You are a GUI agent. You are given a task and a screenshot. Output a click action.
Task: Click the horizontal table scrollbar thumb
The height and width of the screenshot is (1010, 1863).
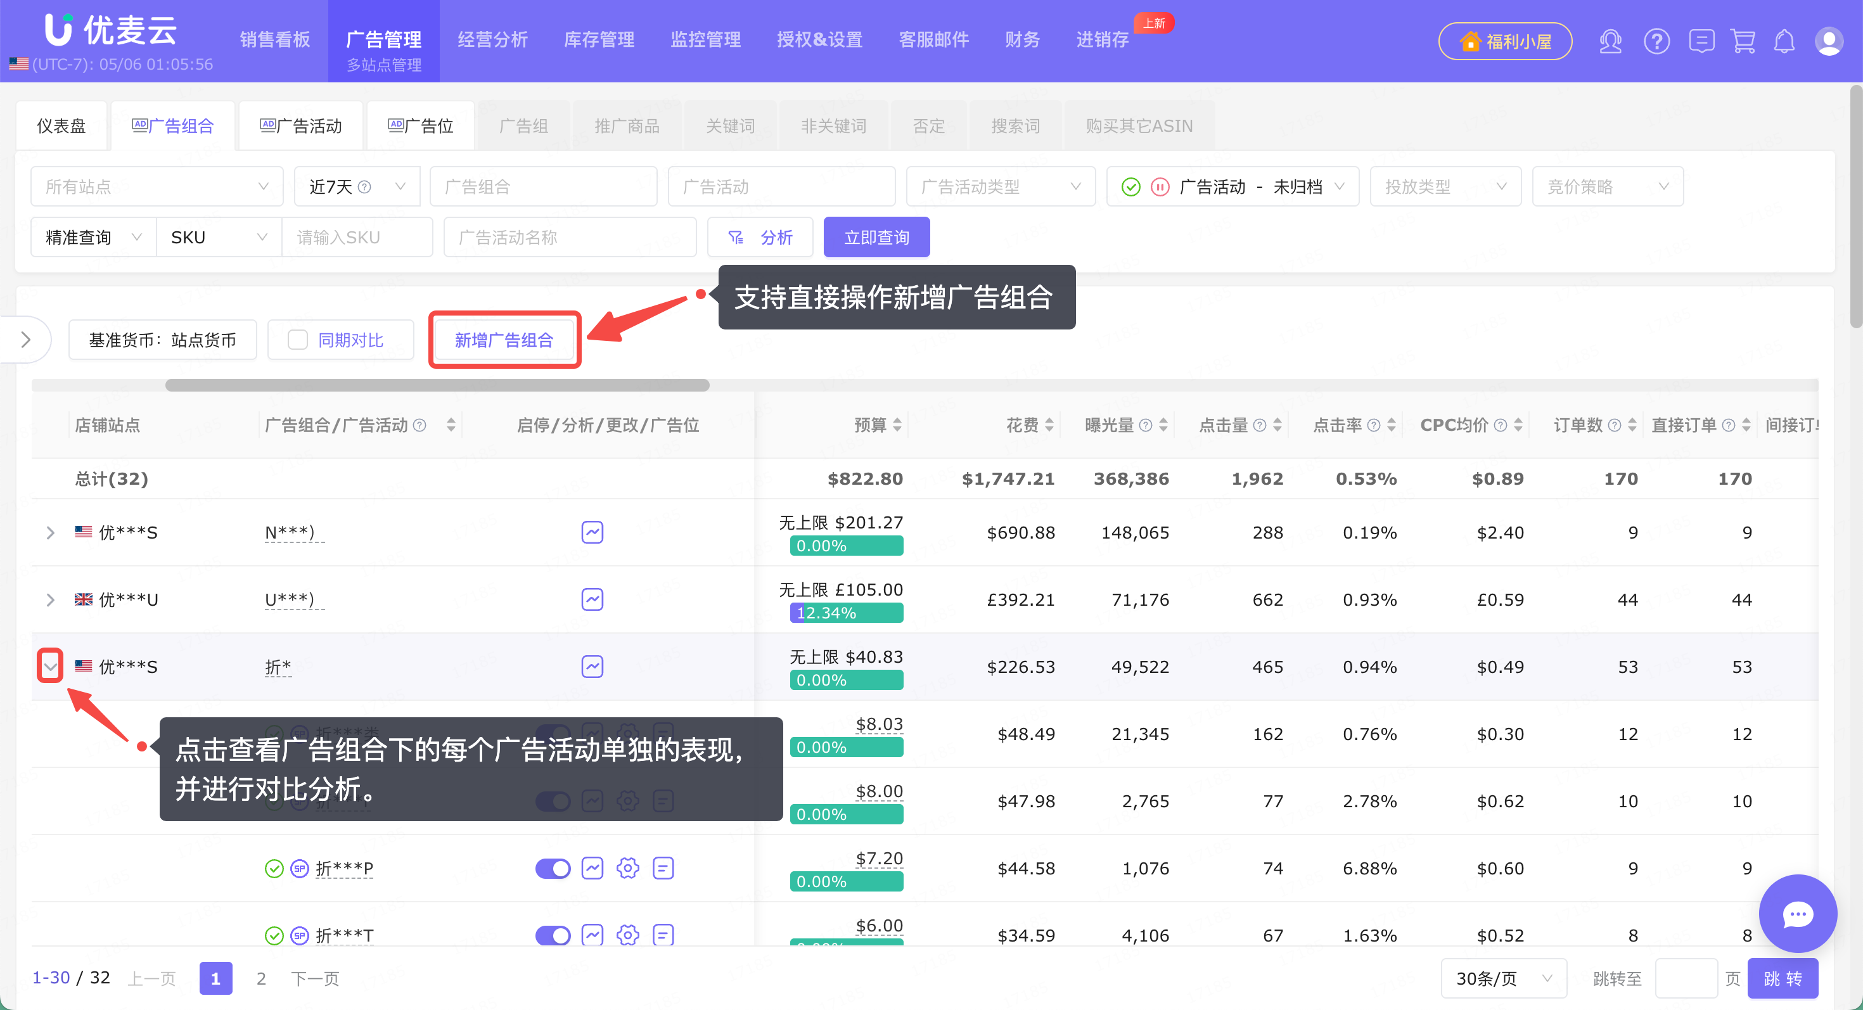pos(437,385)
